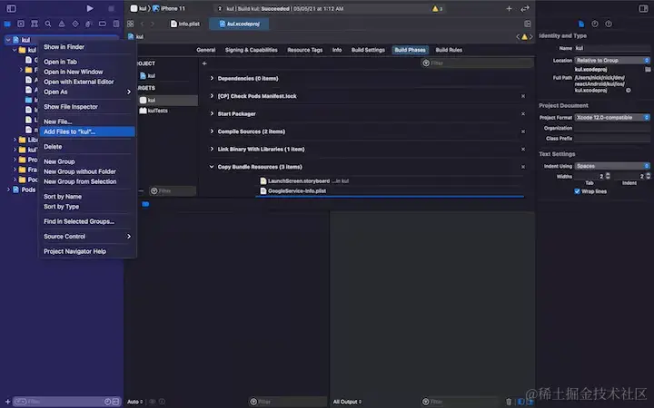Image resolution: width=654 pixels, height=408 pixels.
Task: Open the Library with plus button
Action: 509,8
